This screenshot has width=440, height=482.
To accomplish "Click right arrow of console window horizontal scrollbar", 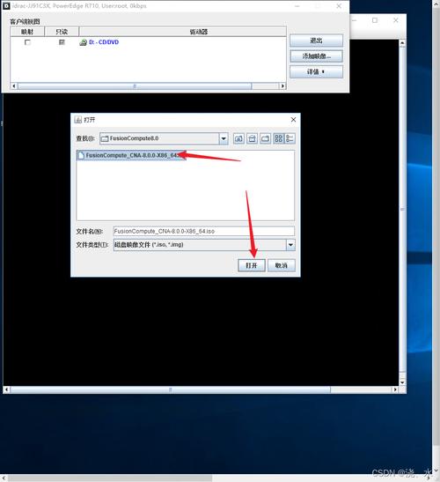I will (395, 389).
